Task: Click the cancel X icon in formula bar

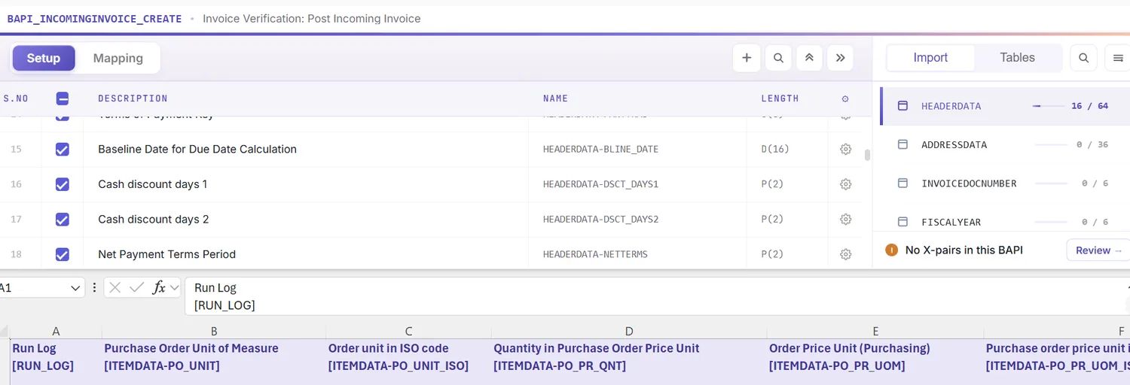Action: point(115,287)
